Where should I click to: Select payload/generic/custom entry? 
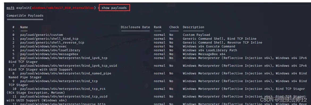41,35
